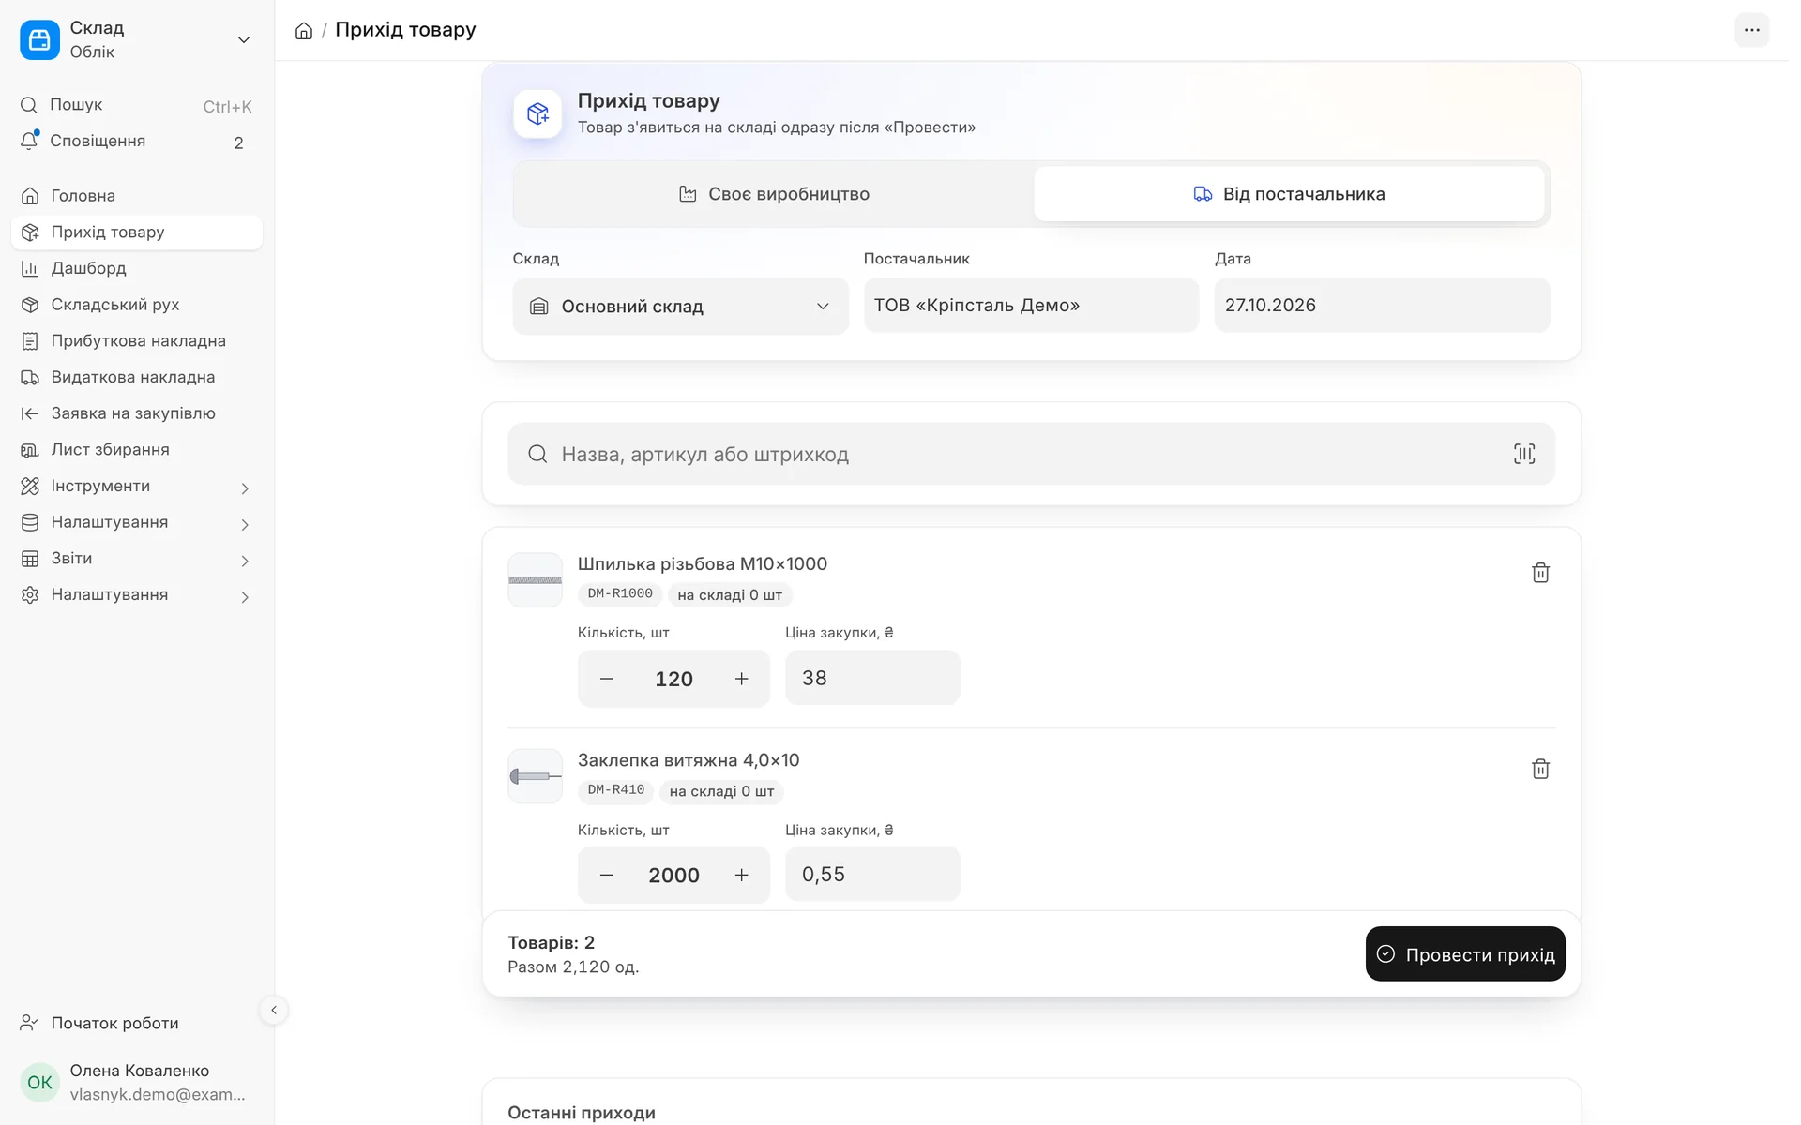The width and height of the screenshot is (1801, 1125).
Task: Click the Дата field 27.10.2026
Action: (x=1382, y=305)
